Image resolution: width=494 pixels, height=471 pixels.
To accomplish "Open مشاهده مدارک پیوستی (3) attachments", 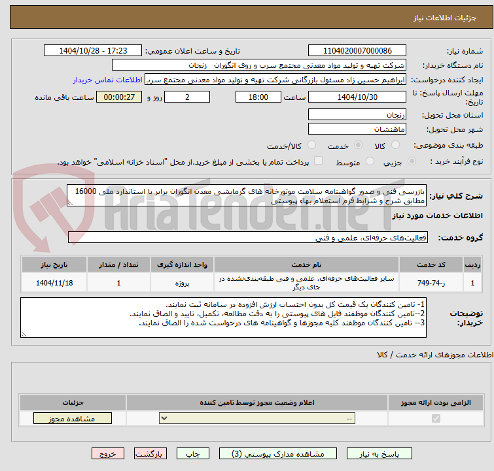I will [x=278, y=454].
